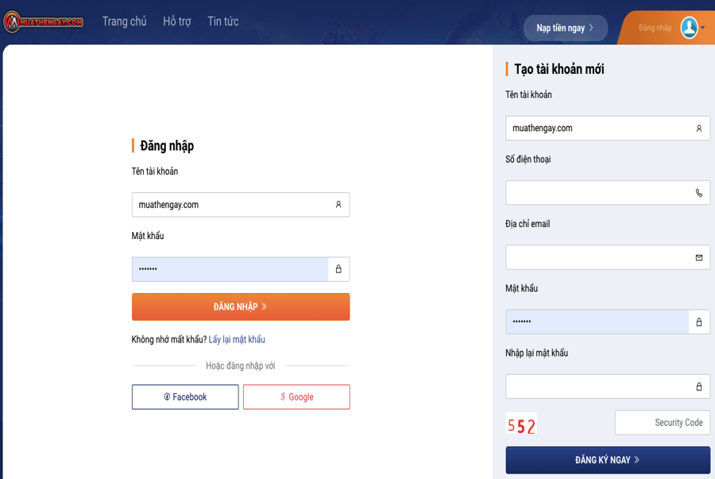Image resolution: width=715 pixels, height=479 pixels.
Task: Click the lock icon in Nhập lại mật khẩu field
Action: 699,387
